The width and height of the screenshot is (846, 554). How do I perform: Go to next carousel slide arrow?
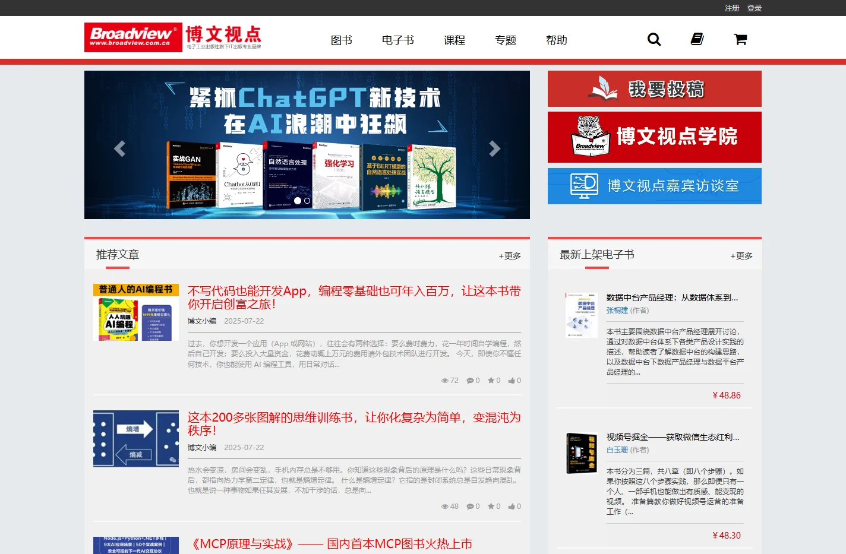point(495,148)
